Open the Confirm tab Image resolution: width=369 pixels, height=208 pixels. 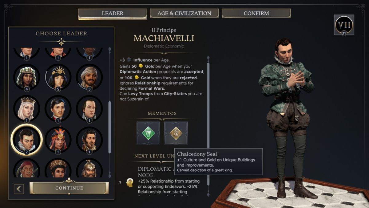pyautogui.click(x=256, y=13)
